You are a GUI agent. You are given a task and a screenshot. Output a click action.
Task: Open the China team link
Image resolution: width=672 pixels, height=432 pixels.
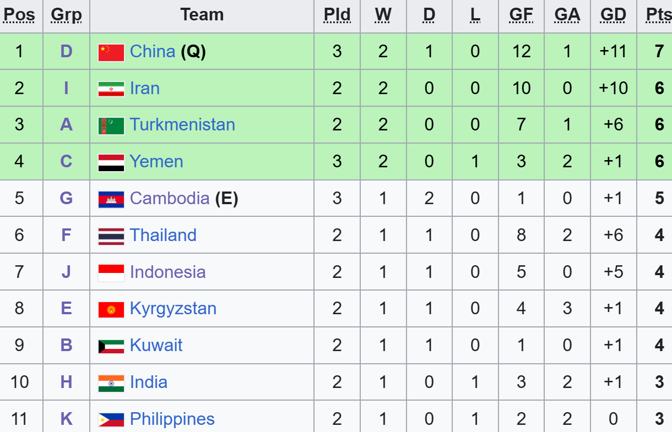[153, 51]
